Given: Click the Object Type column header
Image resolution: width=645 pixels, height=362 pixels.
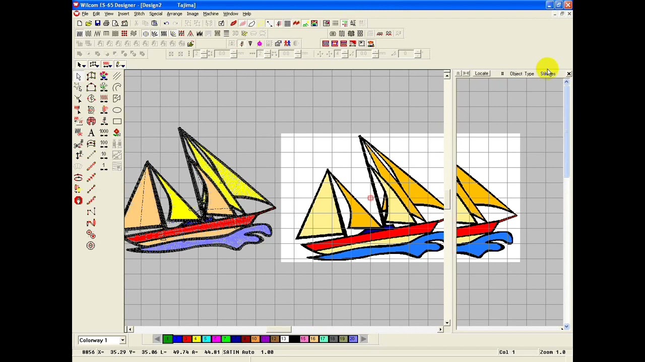Looking at the screenshot, I should click(522, 74).
